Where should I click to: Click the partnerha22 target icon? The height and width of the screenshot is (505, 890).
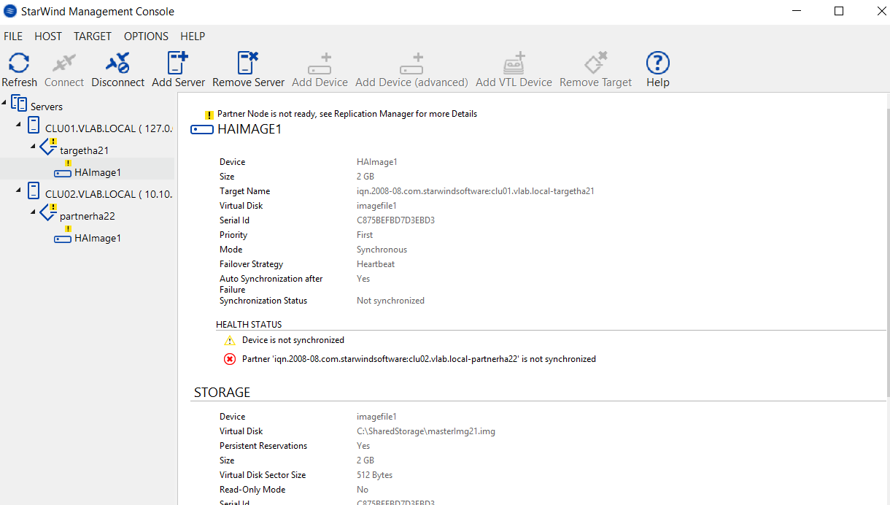(48, 213)
